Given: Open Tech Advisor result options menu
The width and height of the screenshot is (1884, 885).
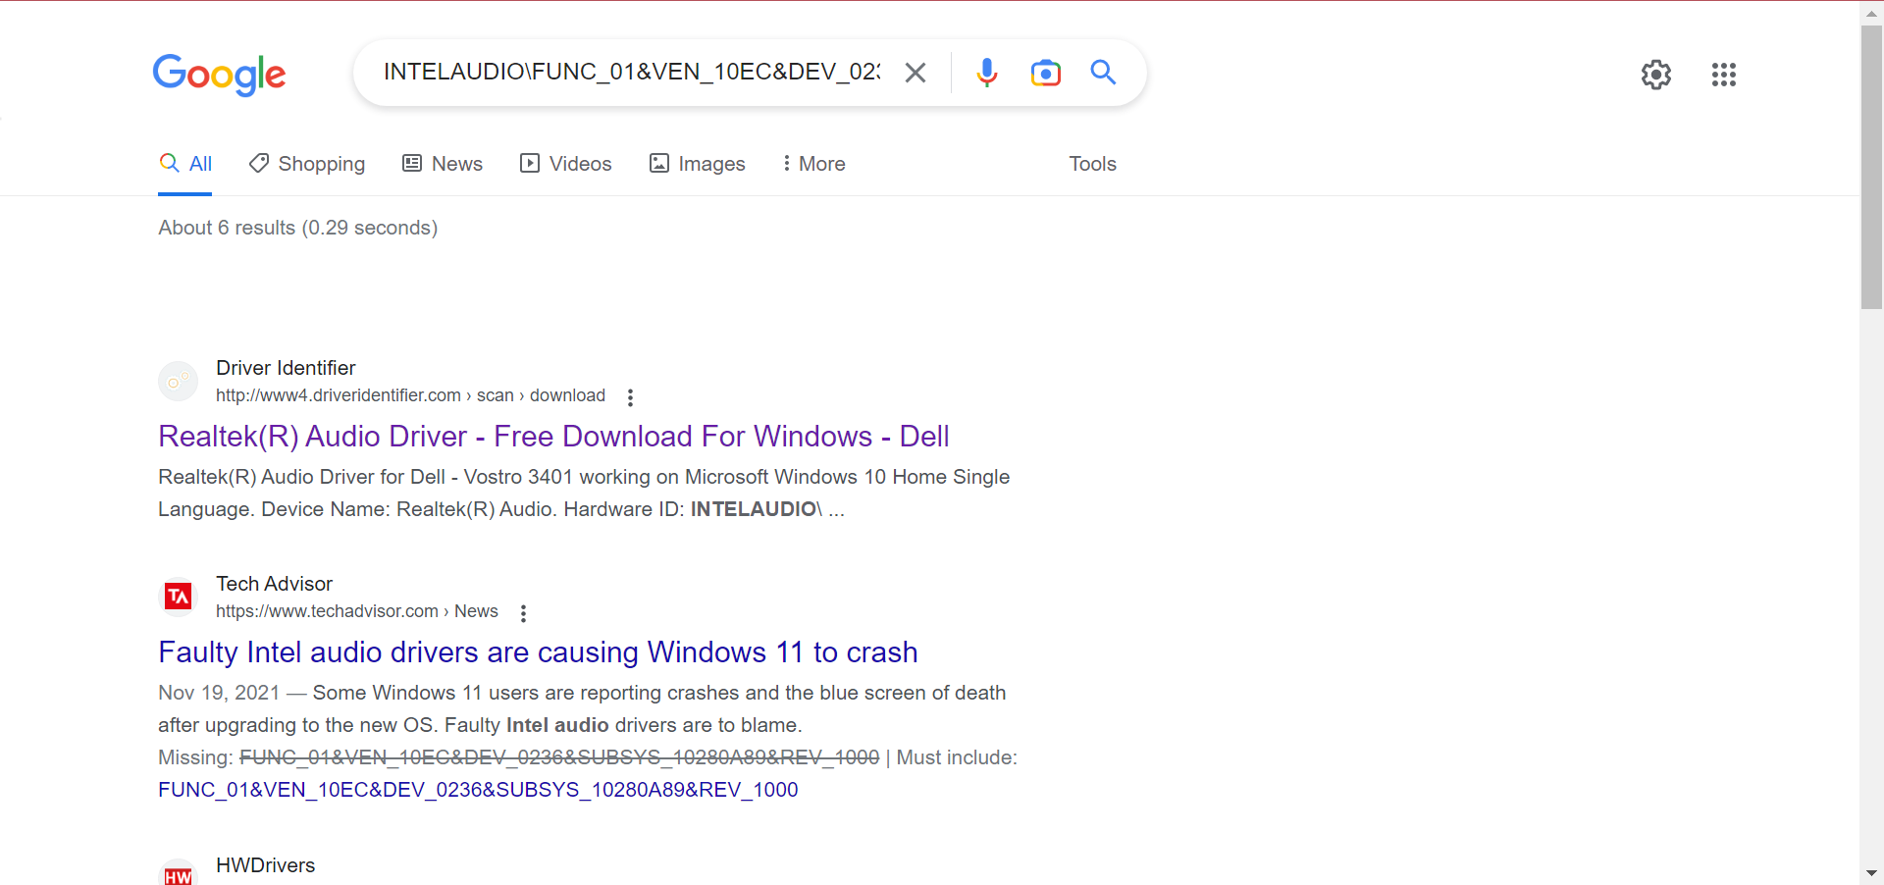Looking at the screenshot, I should coord(523,613).
